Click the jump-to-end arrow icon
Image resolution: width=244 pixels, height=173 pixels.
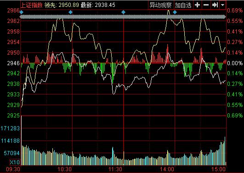[215, 5]
